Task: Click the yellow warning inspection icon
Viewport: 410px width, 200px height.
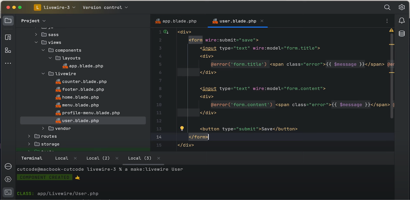Action: pyautogui.click(x=391, y=30)
